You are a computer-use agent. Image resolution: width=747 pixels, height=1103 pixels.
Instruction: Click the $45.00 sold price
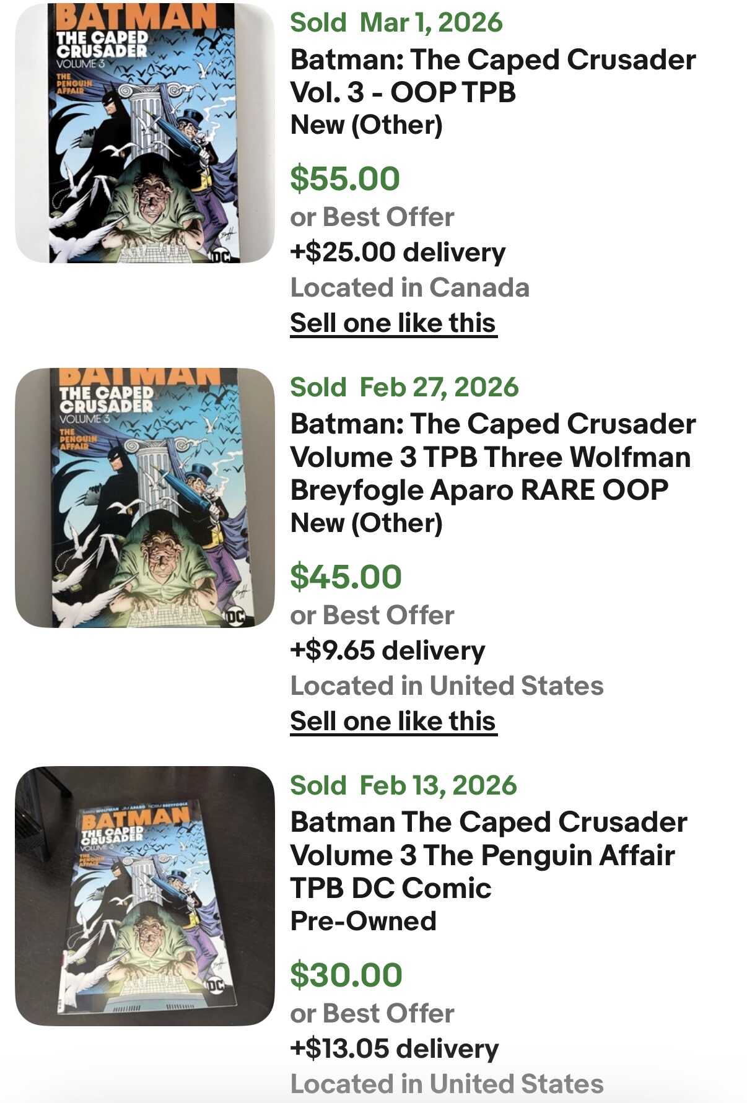tap(346, 577)
